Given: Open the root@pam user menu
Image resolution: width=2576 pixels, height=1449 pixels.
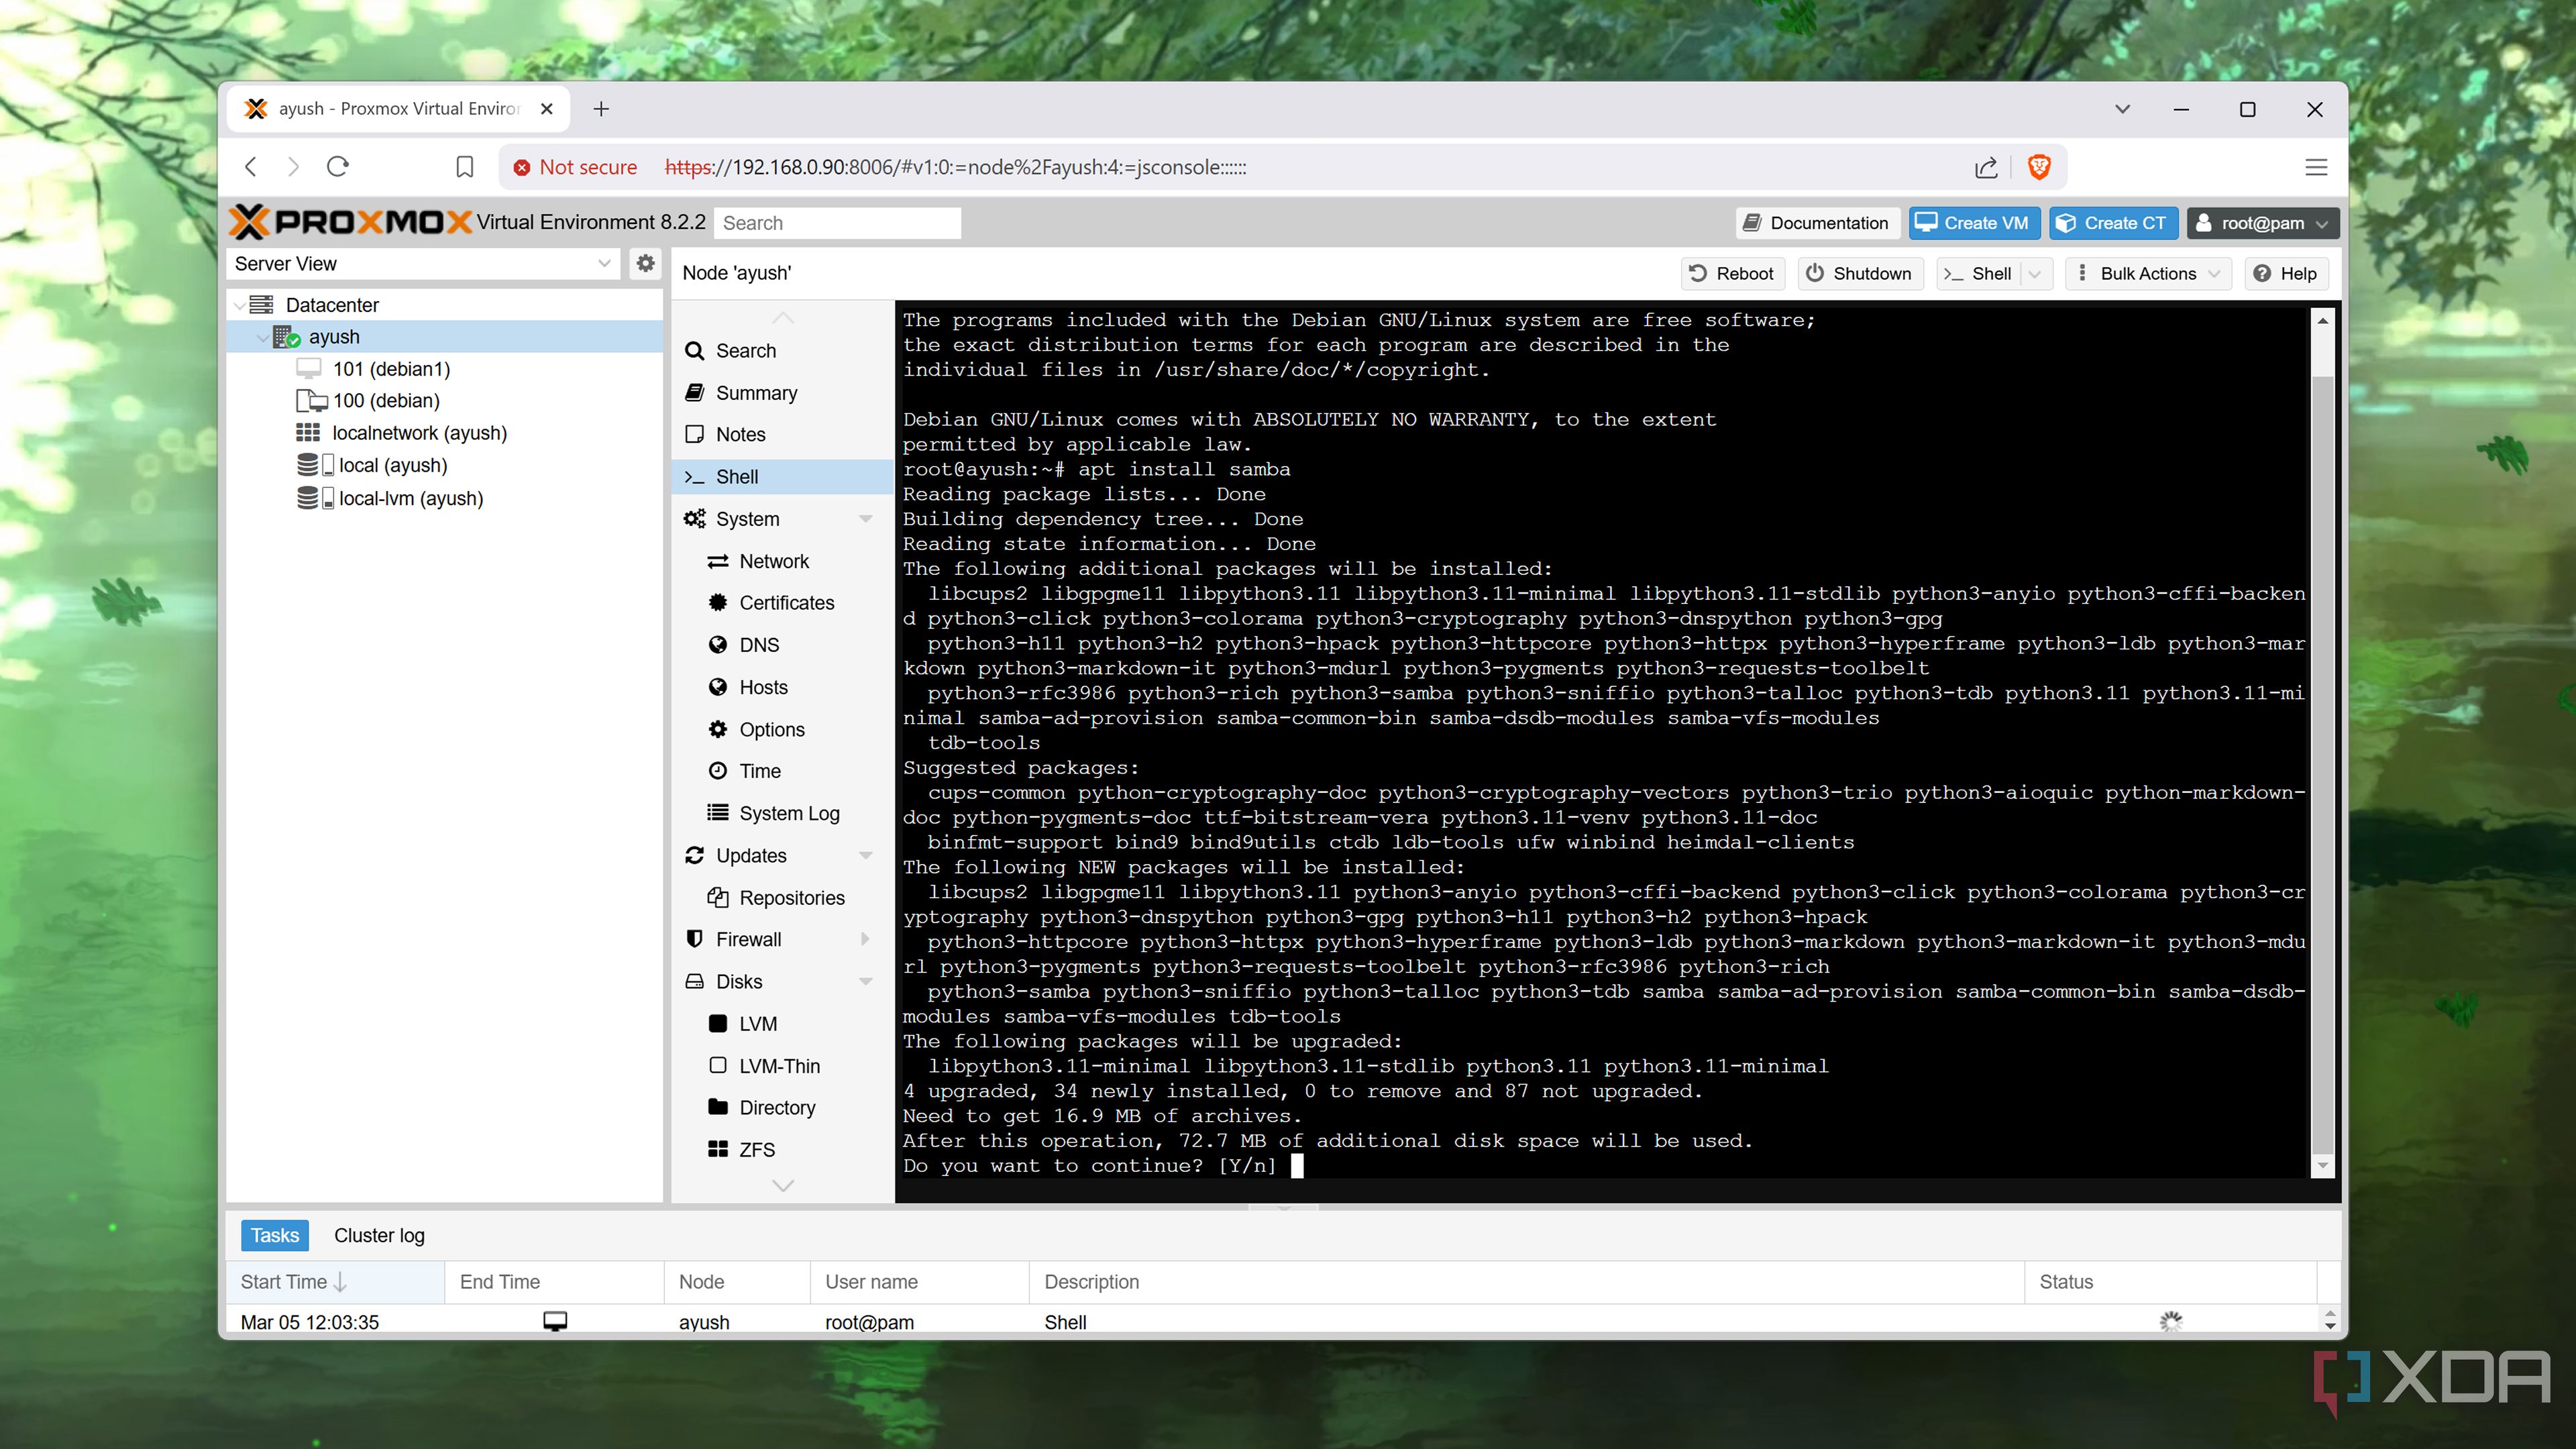Looking at the screenshot, I should pos(2263,223).
